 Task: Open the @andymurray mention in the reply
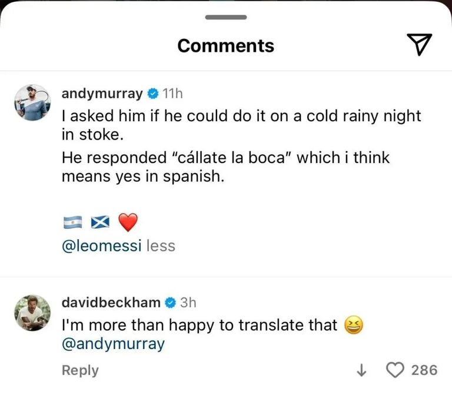[113, 344]
